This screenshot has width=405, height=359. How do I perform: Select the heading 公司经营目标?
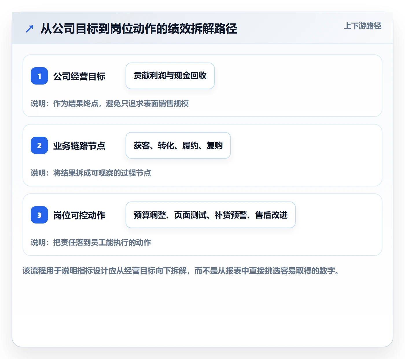[79, 76]
